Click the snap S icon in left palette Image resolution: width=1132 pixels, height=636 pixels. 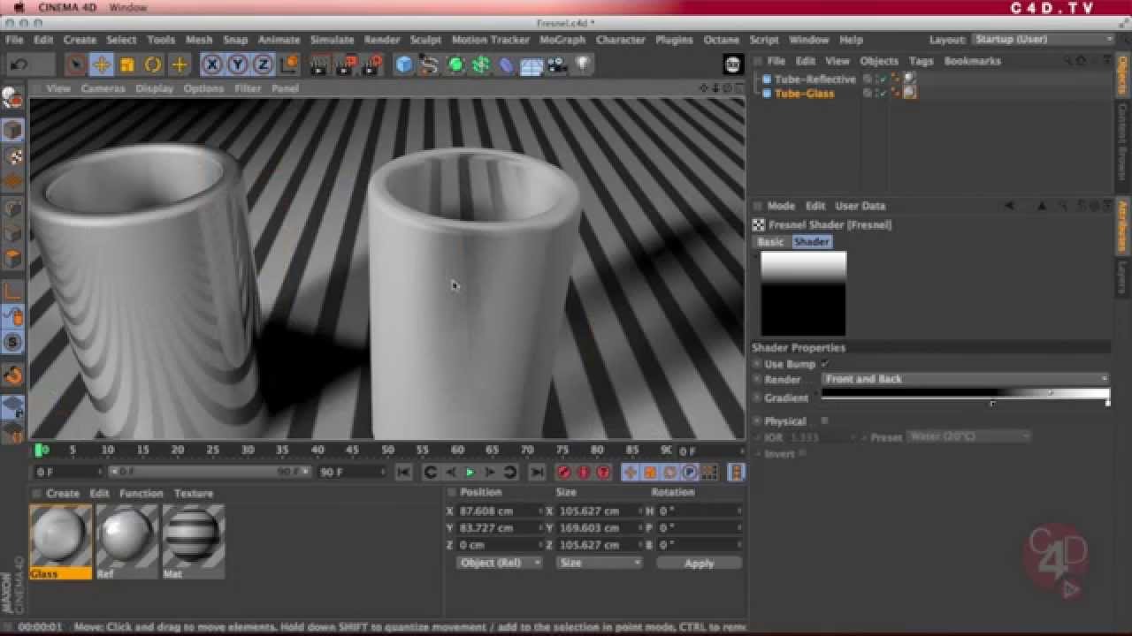pos(13,342)
